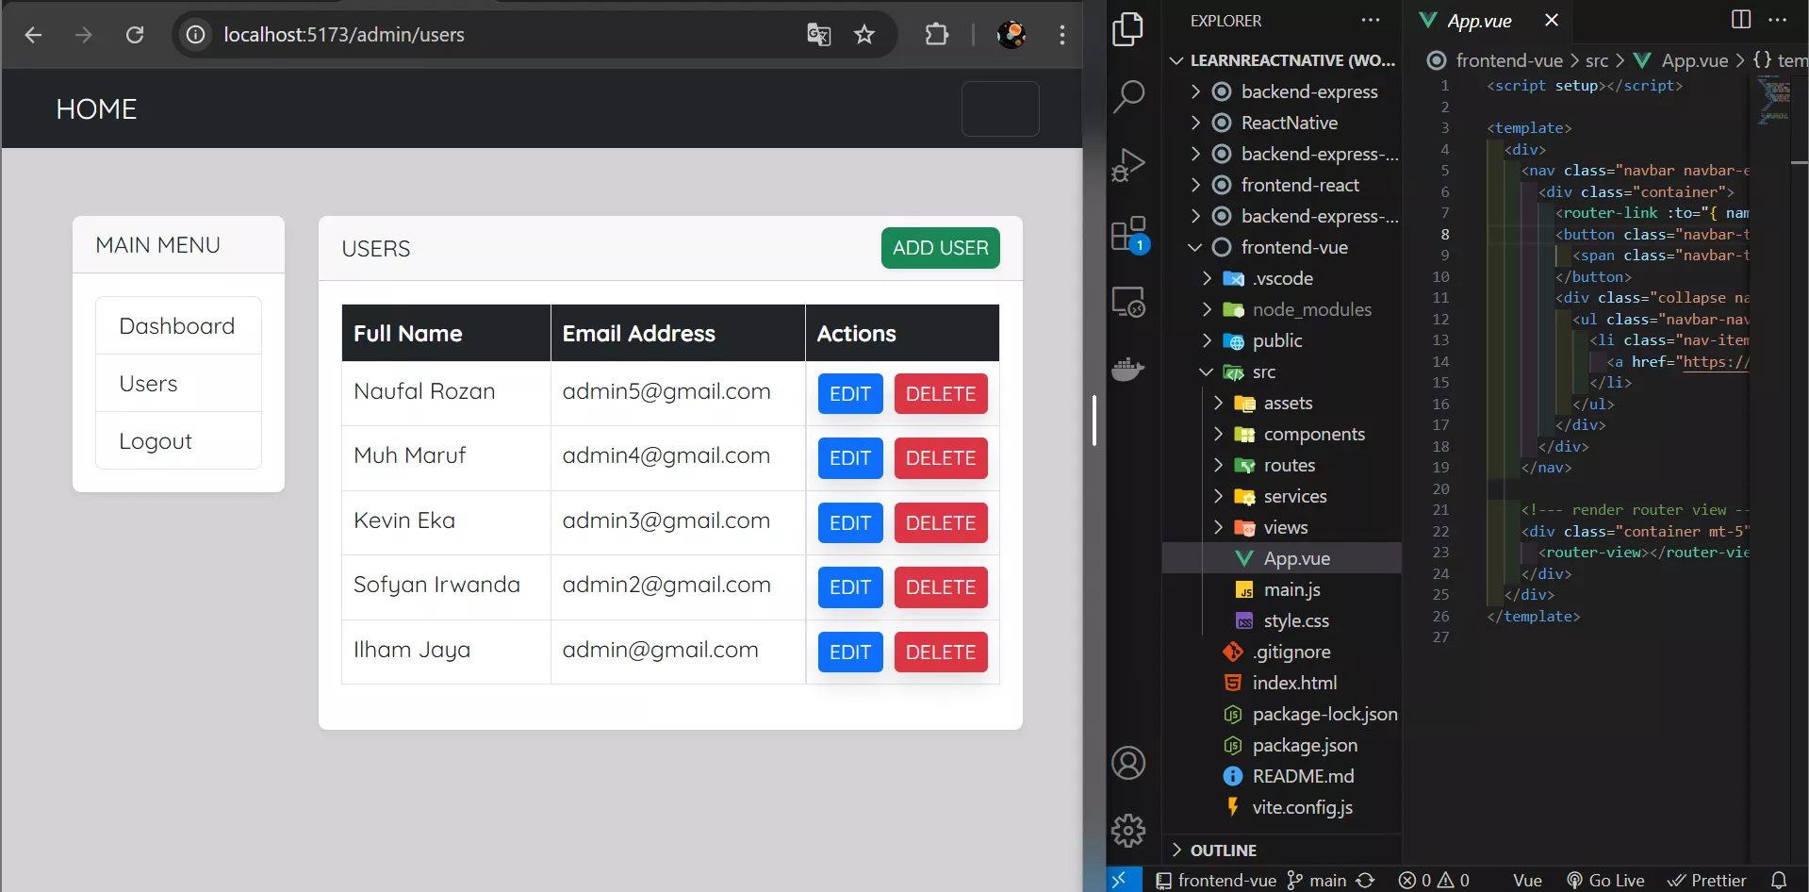
Task: Expand the ReactNative folder
Action: [x=1282, y=123]
